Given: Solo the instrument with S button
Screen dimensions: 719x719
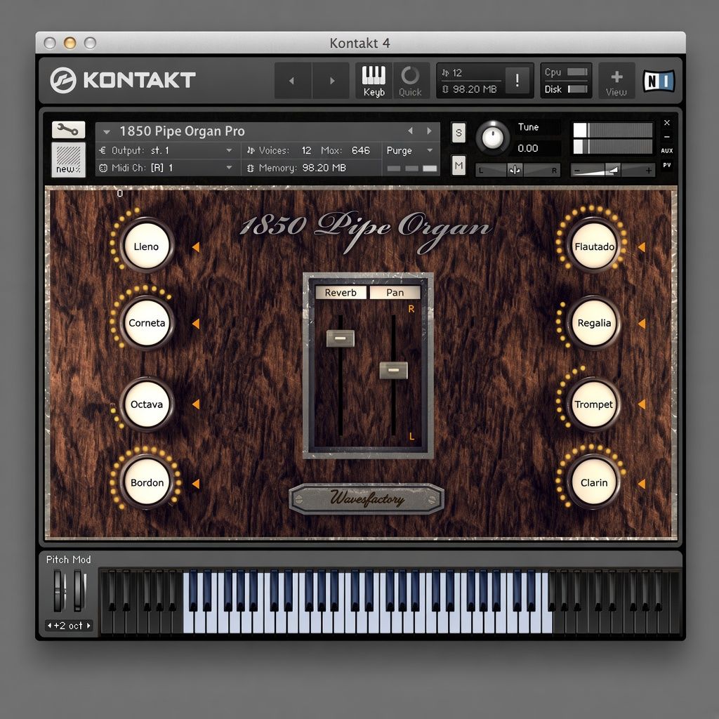Looking at the screenshot, I should (x=459, y=133).
